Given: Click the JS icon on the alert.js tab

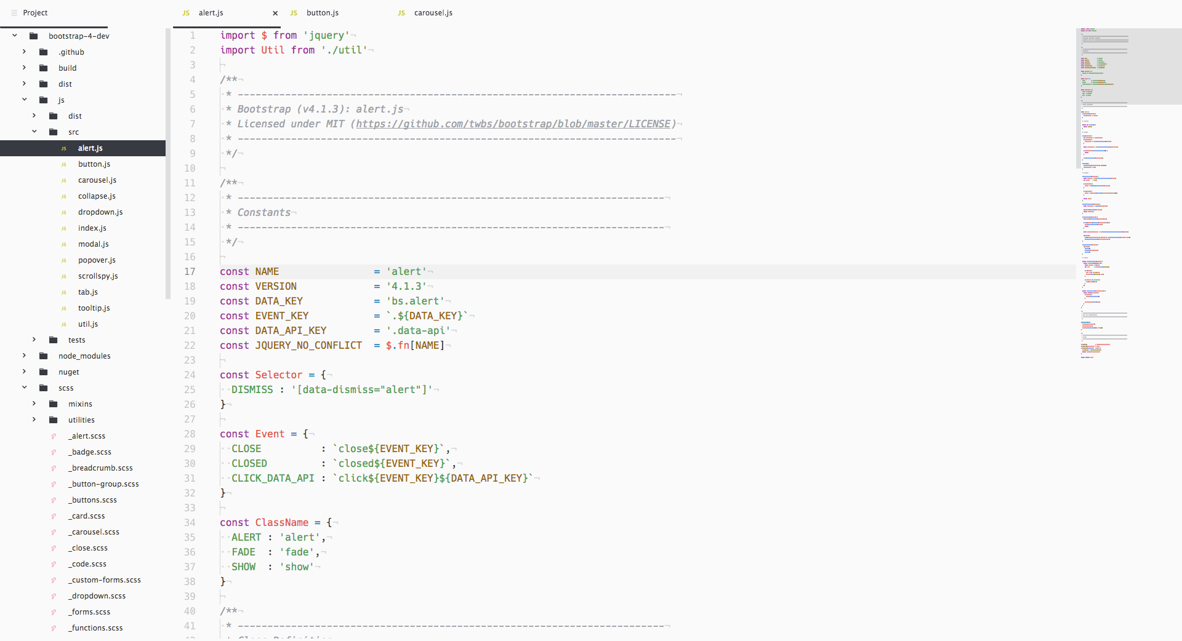Looking at the screenshot, I should click(186, 13).
